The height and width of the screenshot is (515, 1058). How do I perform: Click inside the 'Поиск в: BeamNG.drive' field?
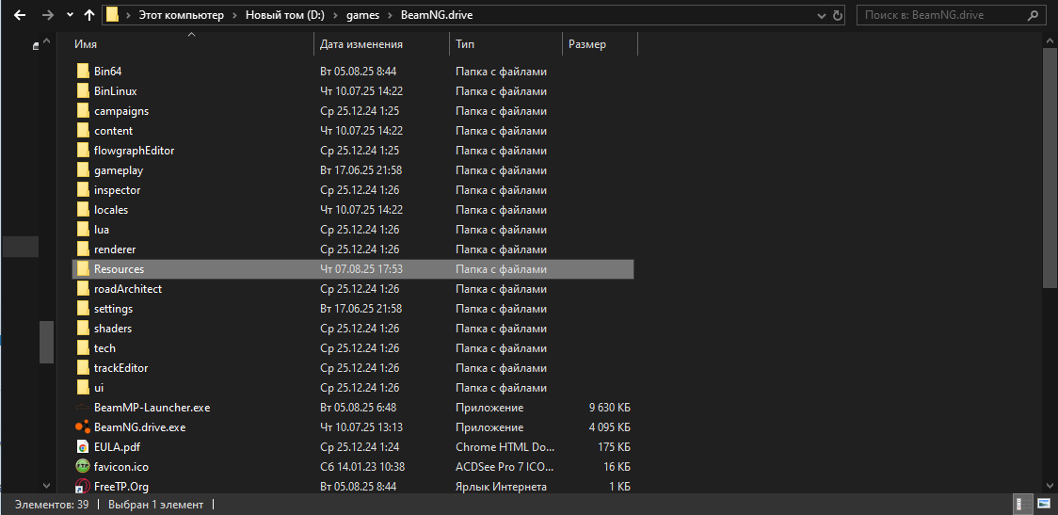(x=943, y=15)
